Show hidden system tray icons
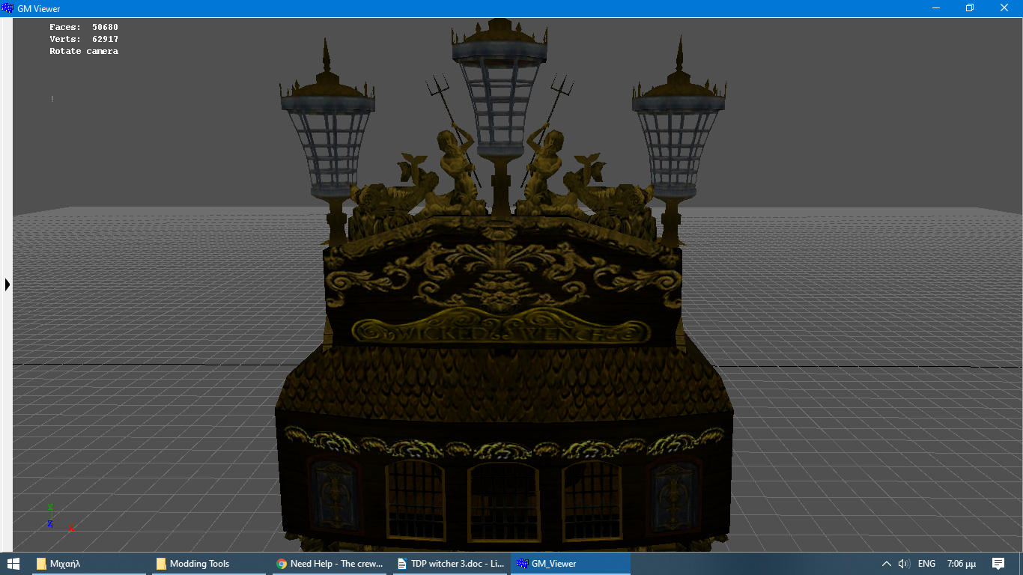The image size is (1023, 575). tap(887, 564)
